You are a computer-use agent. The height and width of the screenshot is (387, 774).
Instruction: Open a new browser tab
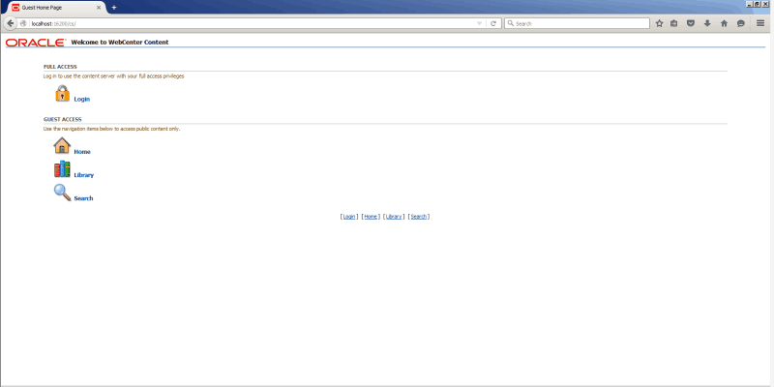pyautogui.click(x=114, y=7)
